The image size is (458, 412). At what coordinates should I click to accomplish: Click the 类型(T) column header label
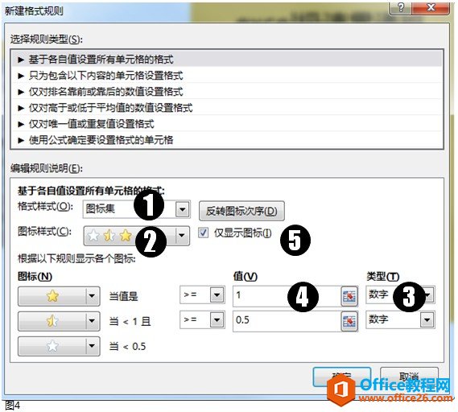tap(383, 276)
